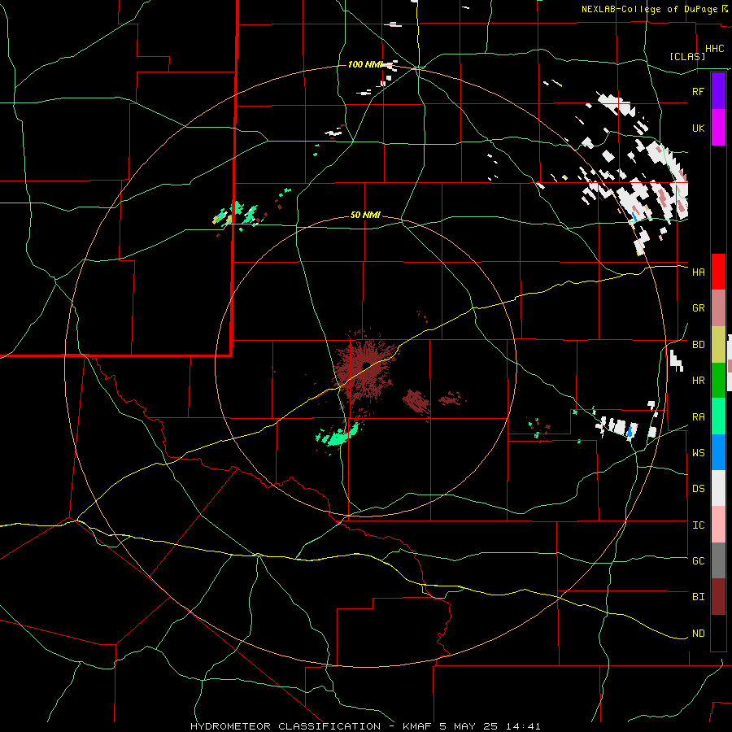This screenshot has width=732, height=732.
Task: Click the BD yellow legend swatch
Action: coord(718,345)
